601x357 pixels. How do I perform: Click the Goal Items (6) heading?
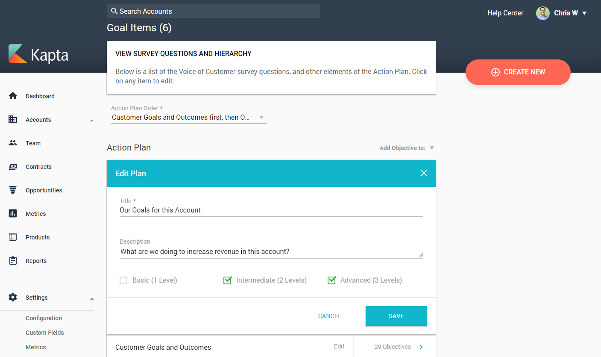[x=139, y=28]
